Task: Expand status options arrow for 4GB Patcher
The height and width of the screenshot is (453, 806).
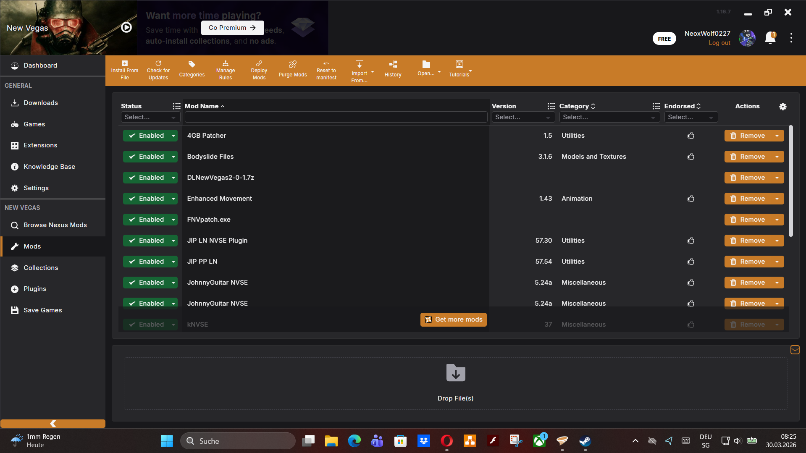Action: click(x=173, y=136)
